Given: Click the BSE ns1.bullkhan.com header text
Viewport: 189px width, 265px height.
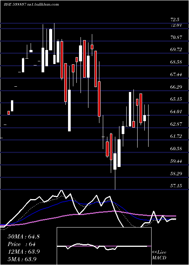Looking at the screenshot, I should (31, 5).
